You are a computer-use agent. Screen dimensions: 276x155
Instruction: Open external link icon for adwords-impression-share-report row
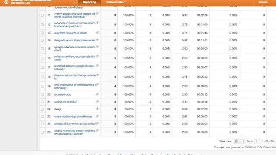(x=97, y=23)
